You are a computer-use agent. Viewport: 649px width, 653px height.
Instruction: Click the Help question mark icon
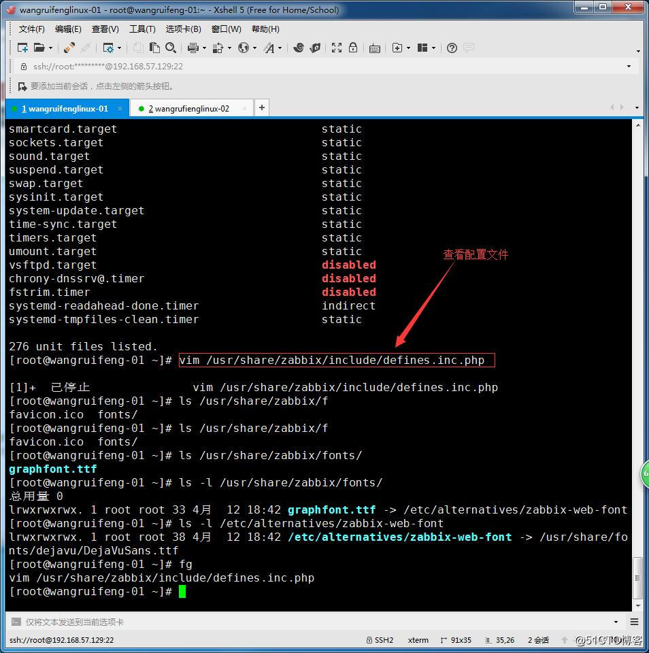(452, 48)
